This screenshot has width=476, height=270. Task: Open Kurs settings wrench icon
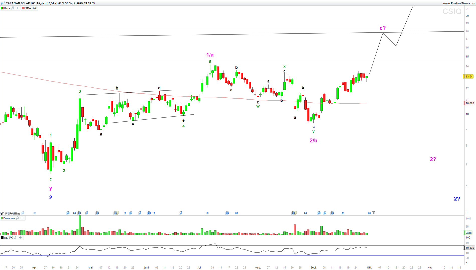pos(13,8)
